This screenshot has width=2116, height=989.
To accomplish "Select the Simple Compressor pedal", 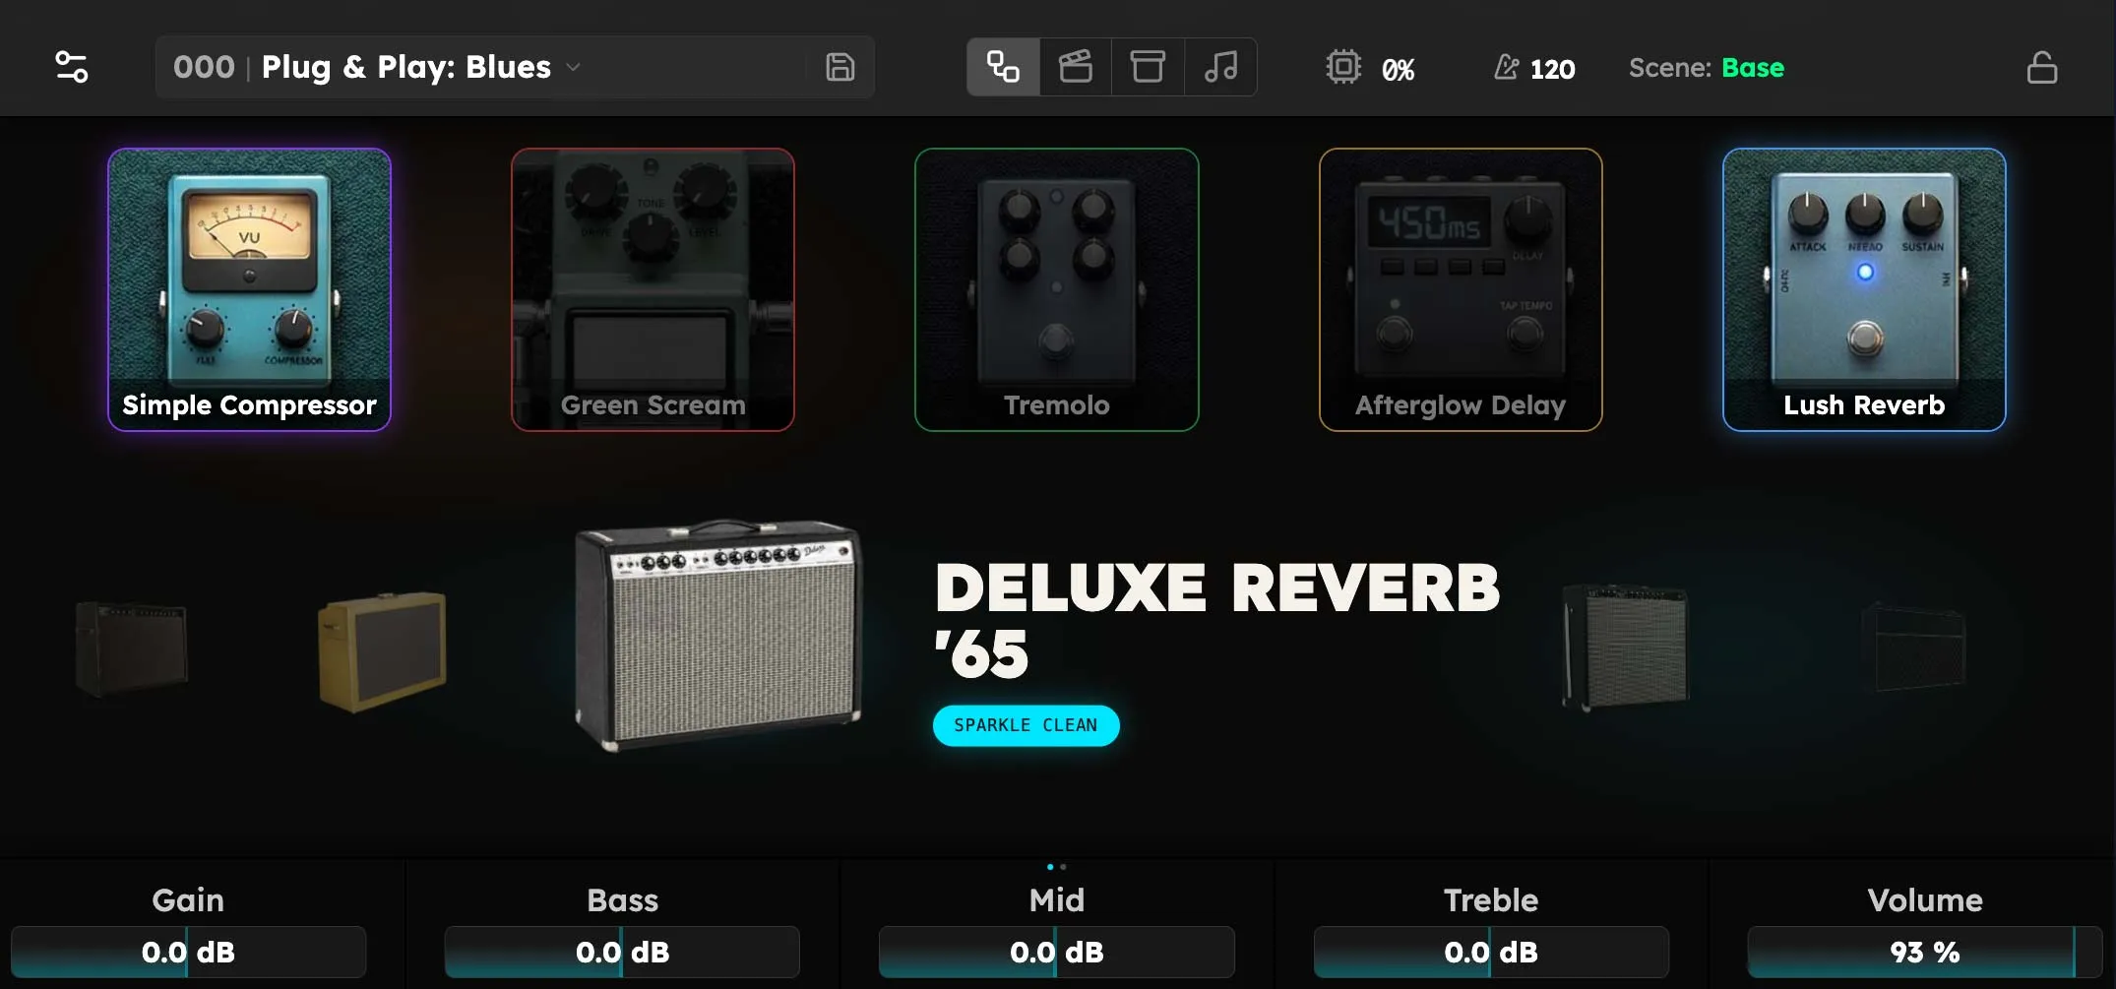I will coord(249,289).
